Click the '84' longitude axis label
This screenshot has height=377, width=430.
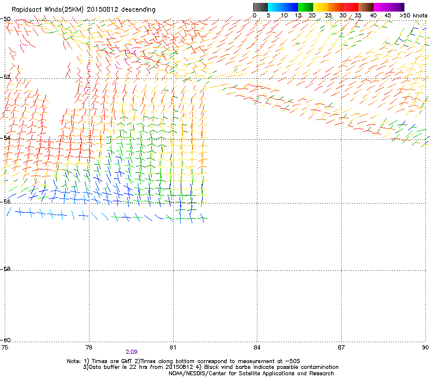pos(257,347)
